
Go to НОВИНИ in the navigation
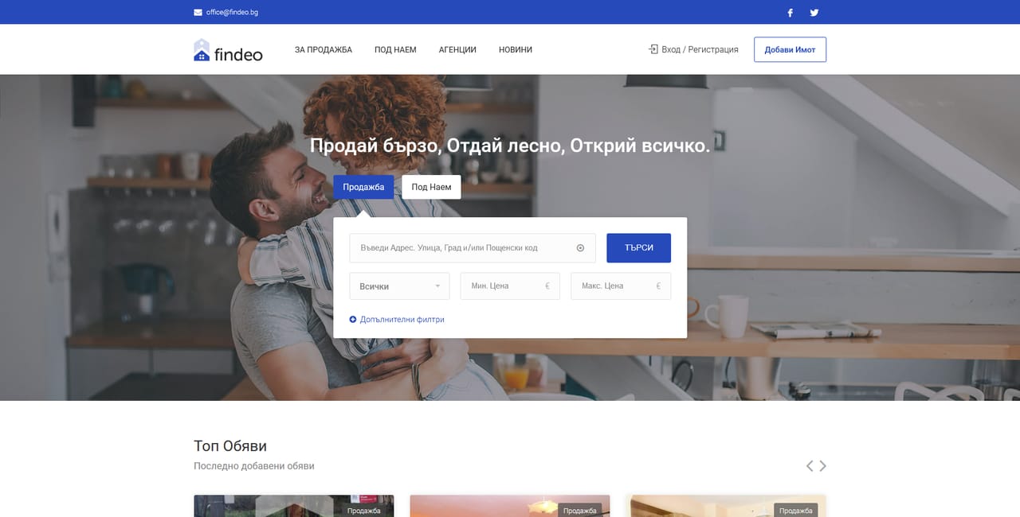(516, 49)
